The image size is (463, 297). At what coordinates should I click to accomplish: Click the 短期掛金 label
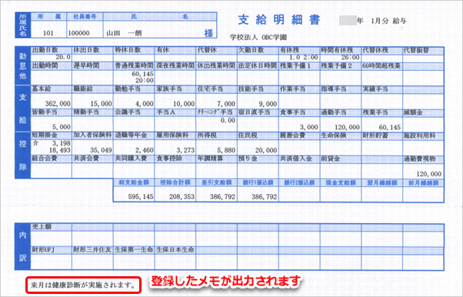coord(45,135)
